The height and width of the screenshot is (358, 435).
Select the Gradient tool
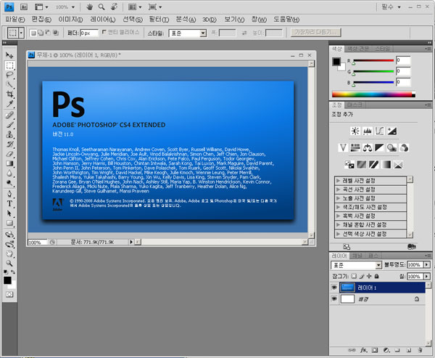pos(9,163)
